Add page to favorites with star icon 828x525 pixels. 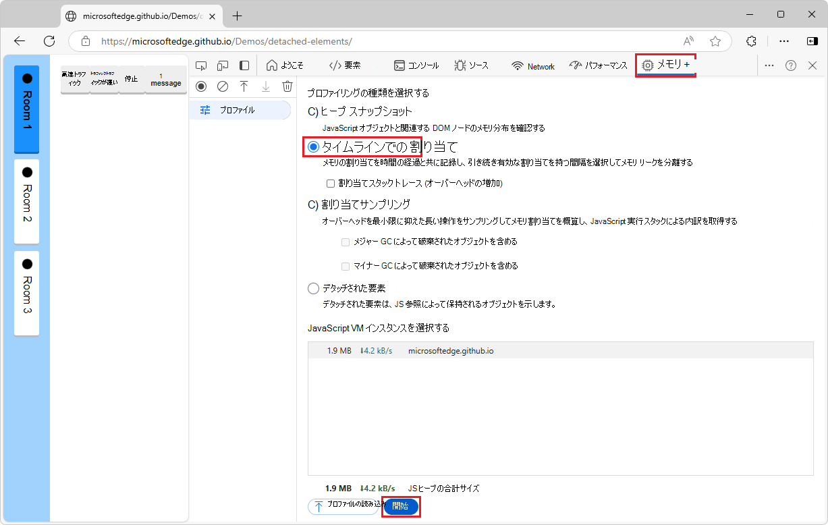click(x=715, y=41)
